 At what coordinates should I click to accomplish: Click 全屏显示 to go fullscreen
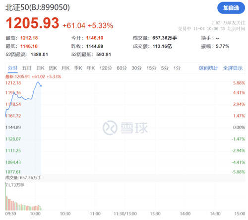(233, 68)
